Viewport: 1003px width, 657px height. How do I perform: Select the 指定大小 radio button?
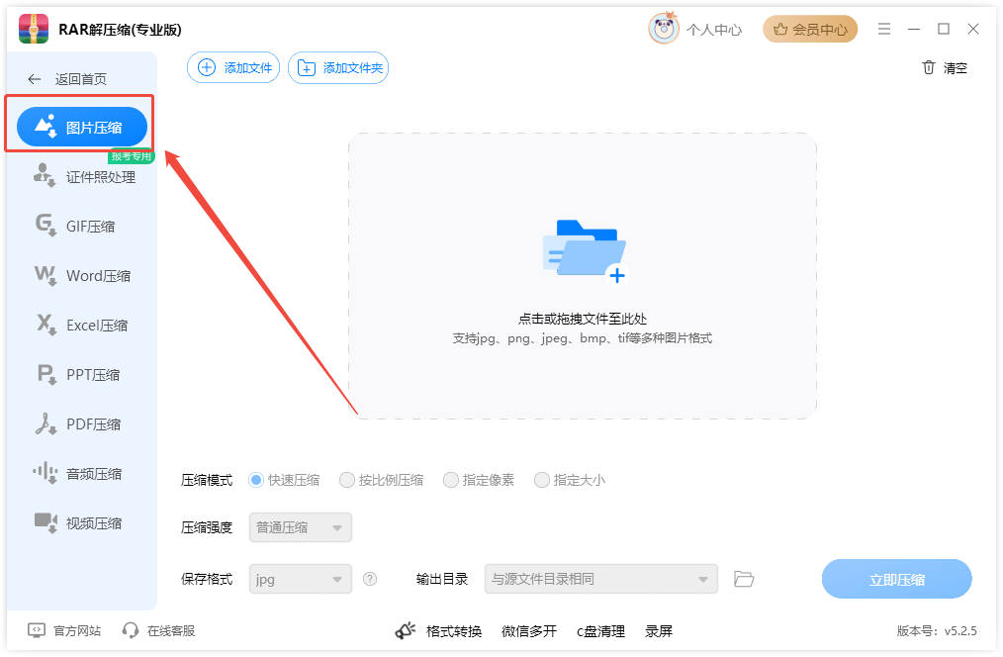(541, 480)
